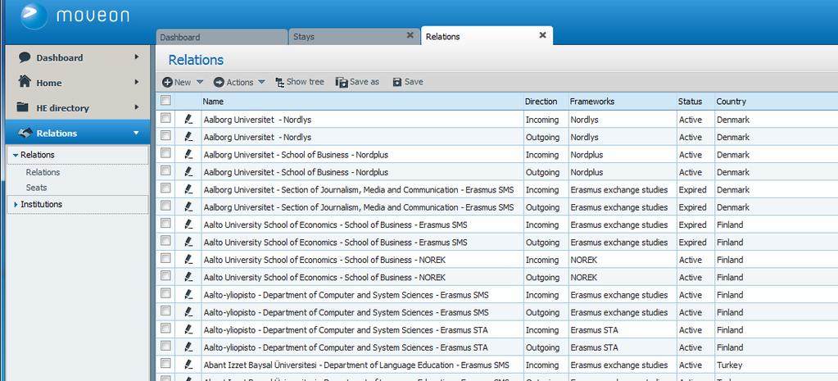The image size is (838, 381).
Task: Edit Aalborg School of Business Nordplus Incoming row
Action: (188, 154)
